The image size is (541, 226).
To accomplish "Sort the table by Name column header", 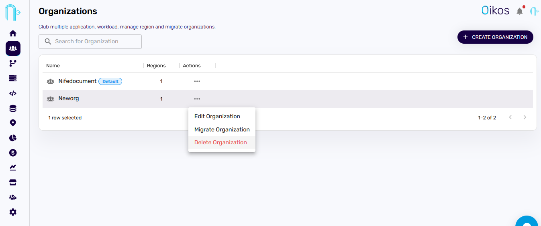I will coord(53,66).
